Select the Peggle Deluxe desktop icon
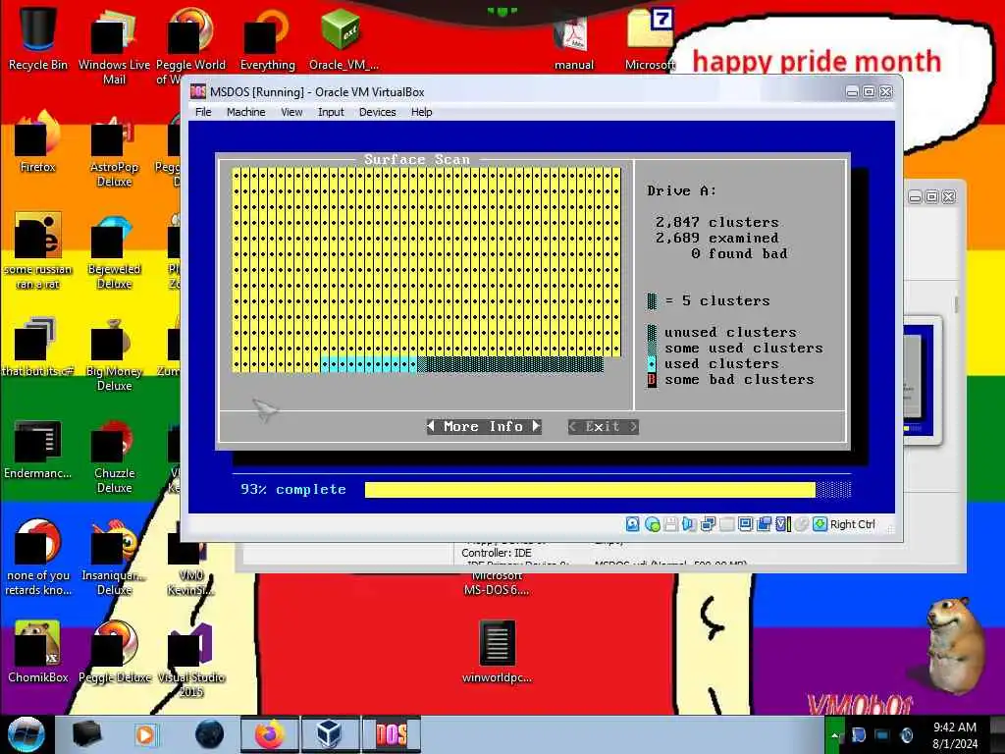 pyautogui.click(x=114, y=652)
